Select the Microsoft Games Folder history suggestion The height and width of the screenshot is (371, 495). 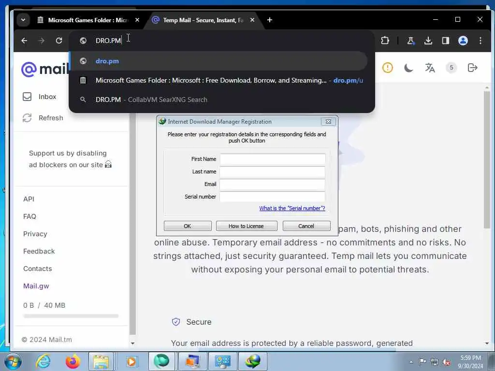coord(219,80)
